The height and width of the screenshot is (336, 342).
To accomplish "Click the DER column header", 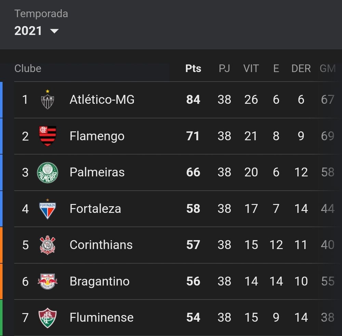I will (301, 69).
